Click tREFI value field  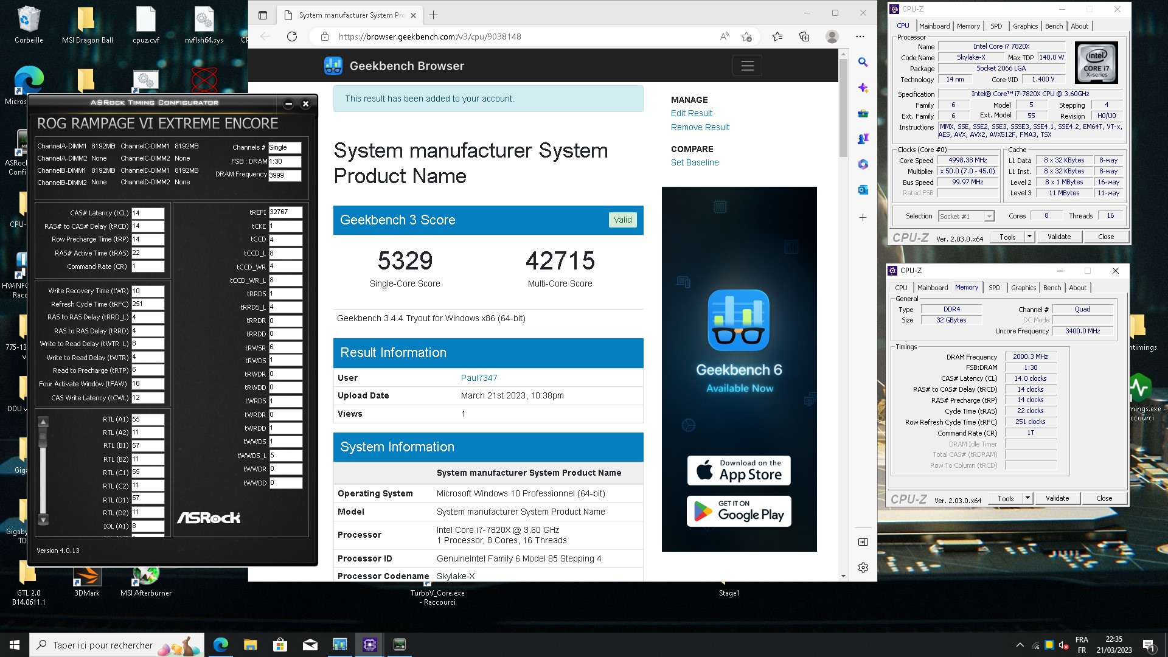tap(285, 212)
